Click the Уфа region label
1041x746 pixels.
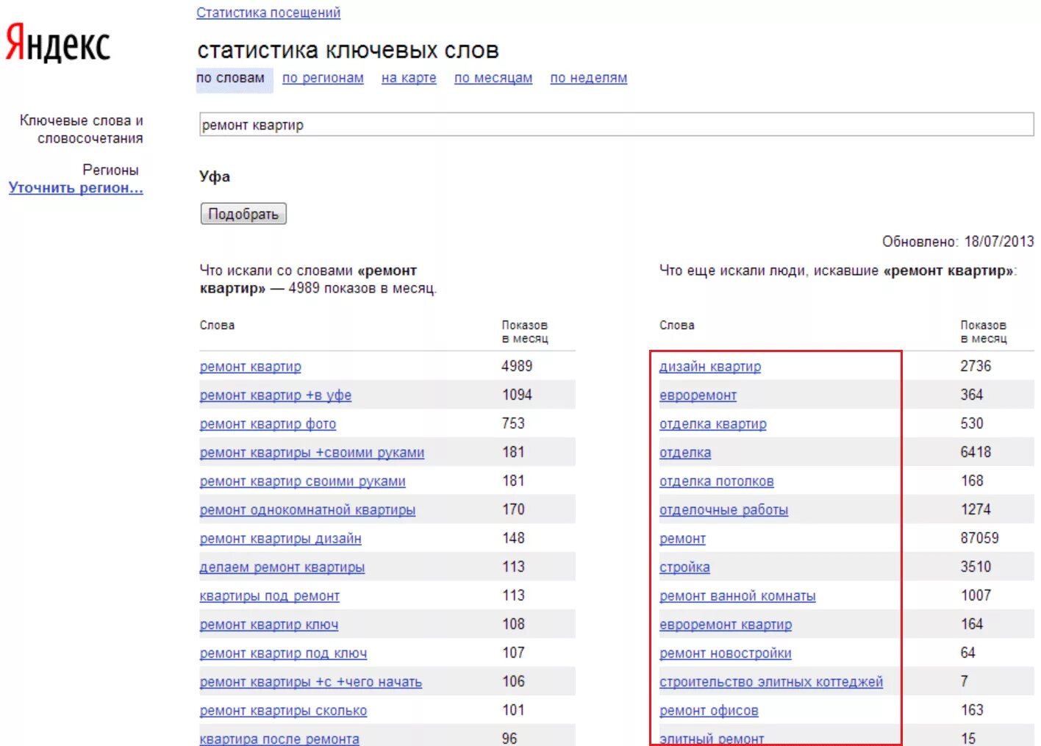(x=215, y=176)
